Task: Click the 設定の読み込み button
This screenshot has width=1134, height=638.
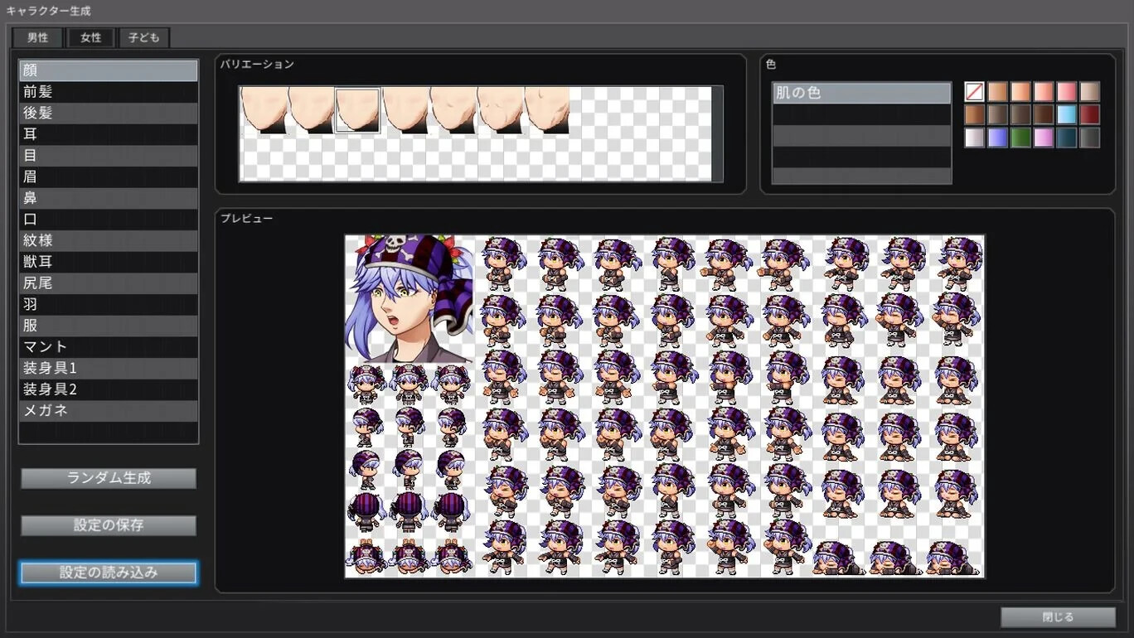Action: click(x=109, y=573)
